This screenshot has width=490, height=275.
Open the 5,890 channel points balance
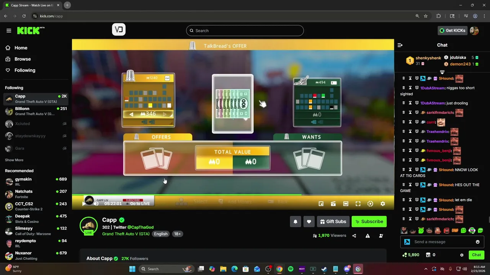point(410,255)
